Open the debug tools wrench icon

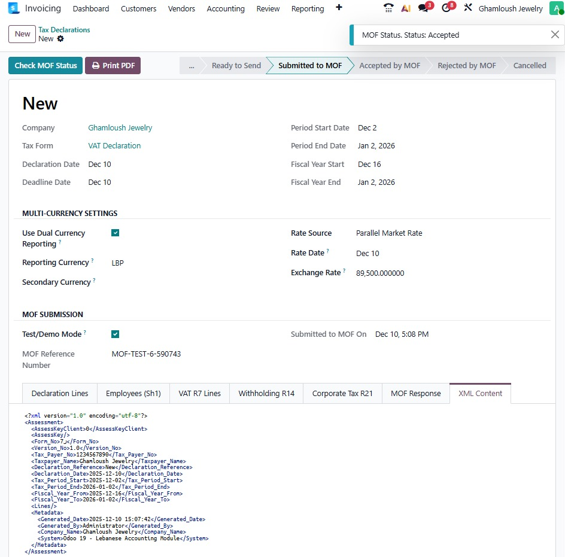(468, 8)
